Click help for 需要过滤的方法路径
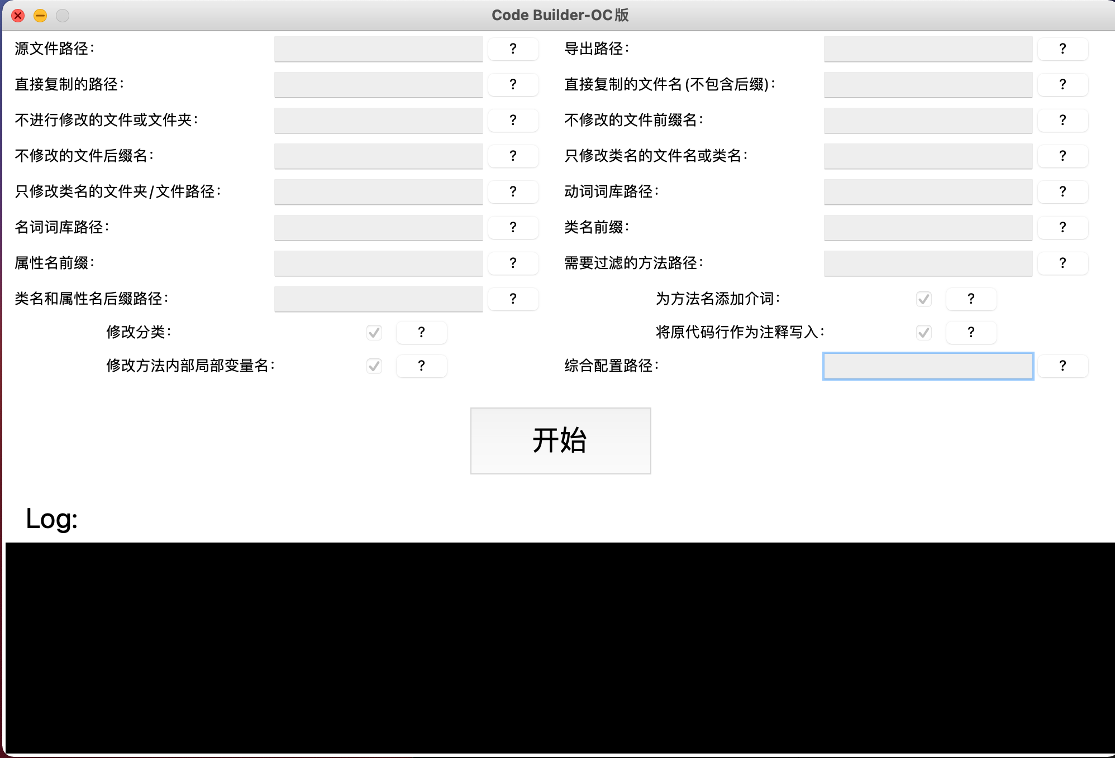 coord(1062,263)
